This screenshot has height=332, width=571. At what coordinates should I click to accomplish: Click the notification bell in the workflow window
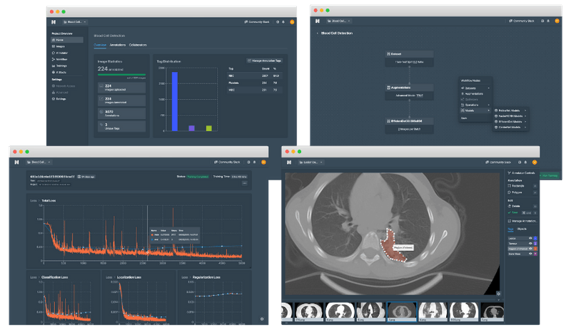(548, 21)
